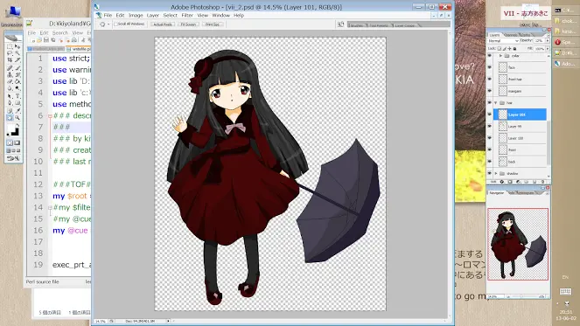
Task: Select the Path Selection tool
Action: (x=10, y=96)
